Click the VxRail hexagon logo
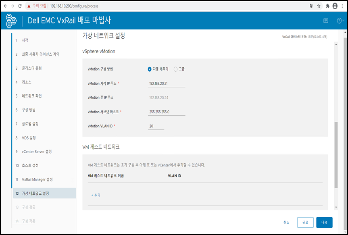The width and height of the screenshot is (348, 235). (11, 21)
